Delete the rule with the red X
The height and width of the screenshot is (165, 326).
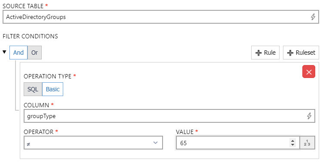(x=309, y=72)
